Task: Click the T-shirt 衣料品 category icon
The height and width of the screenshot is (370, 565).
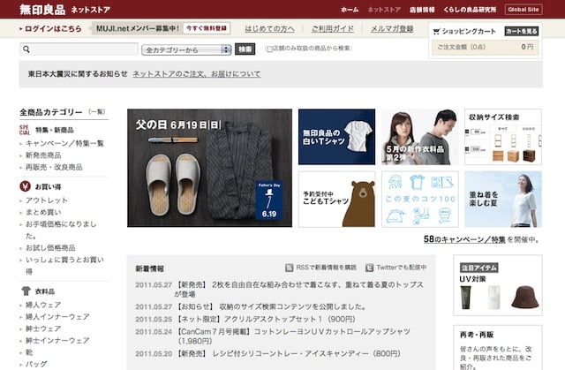Action: pos(26,291)
